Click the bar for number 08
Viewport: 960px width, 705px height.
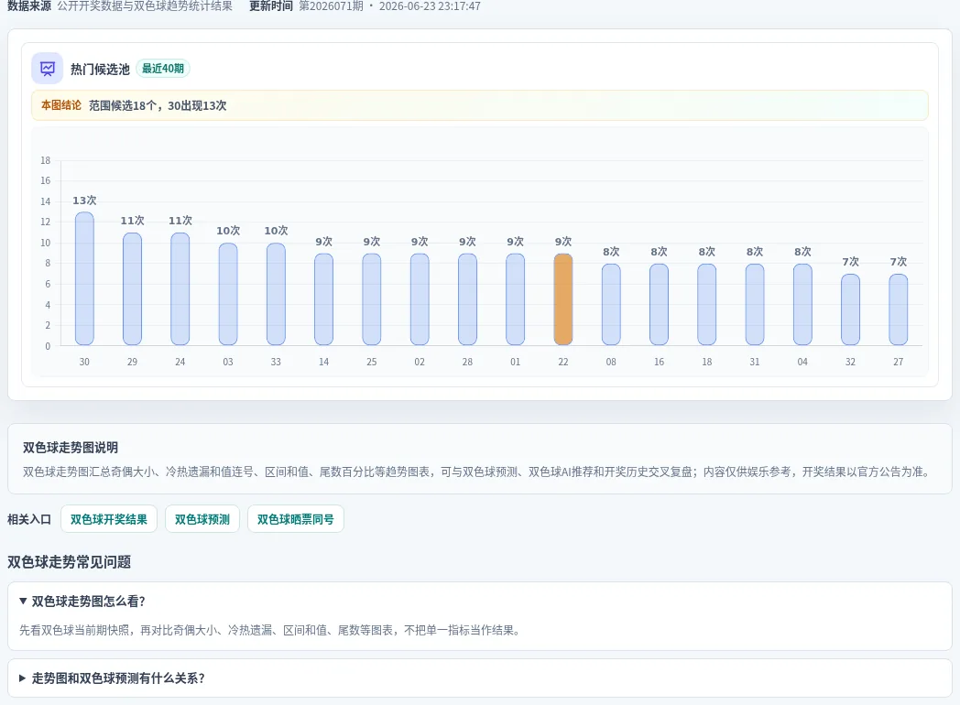coord(611,305)
